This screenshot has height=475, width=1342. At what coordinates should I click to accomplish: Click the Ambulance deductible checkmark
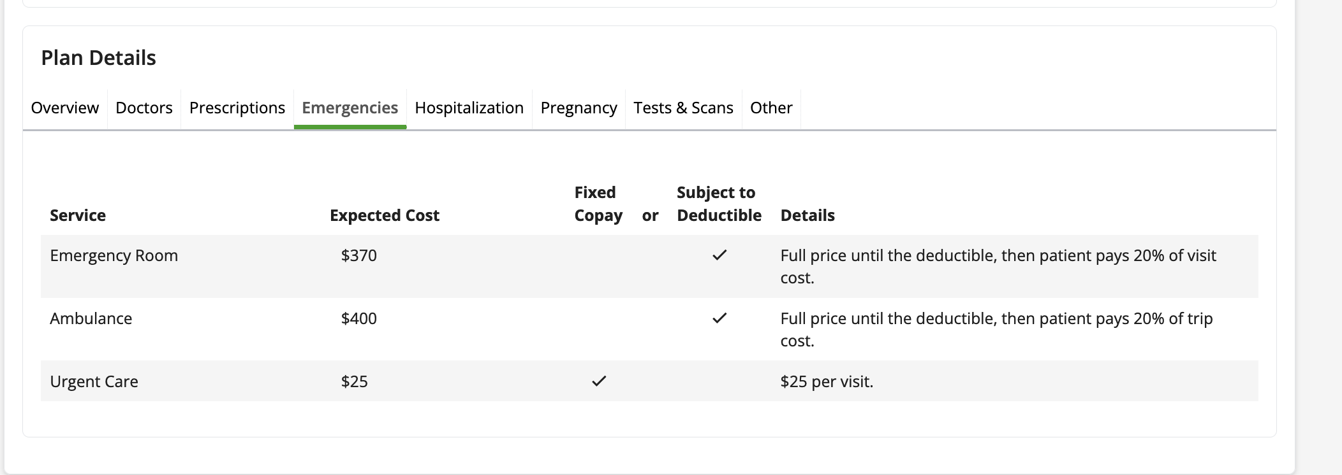(x=719, y=318)
